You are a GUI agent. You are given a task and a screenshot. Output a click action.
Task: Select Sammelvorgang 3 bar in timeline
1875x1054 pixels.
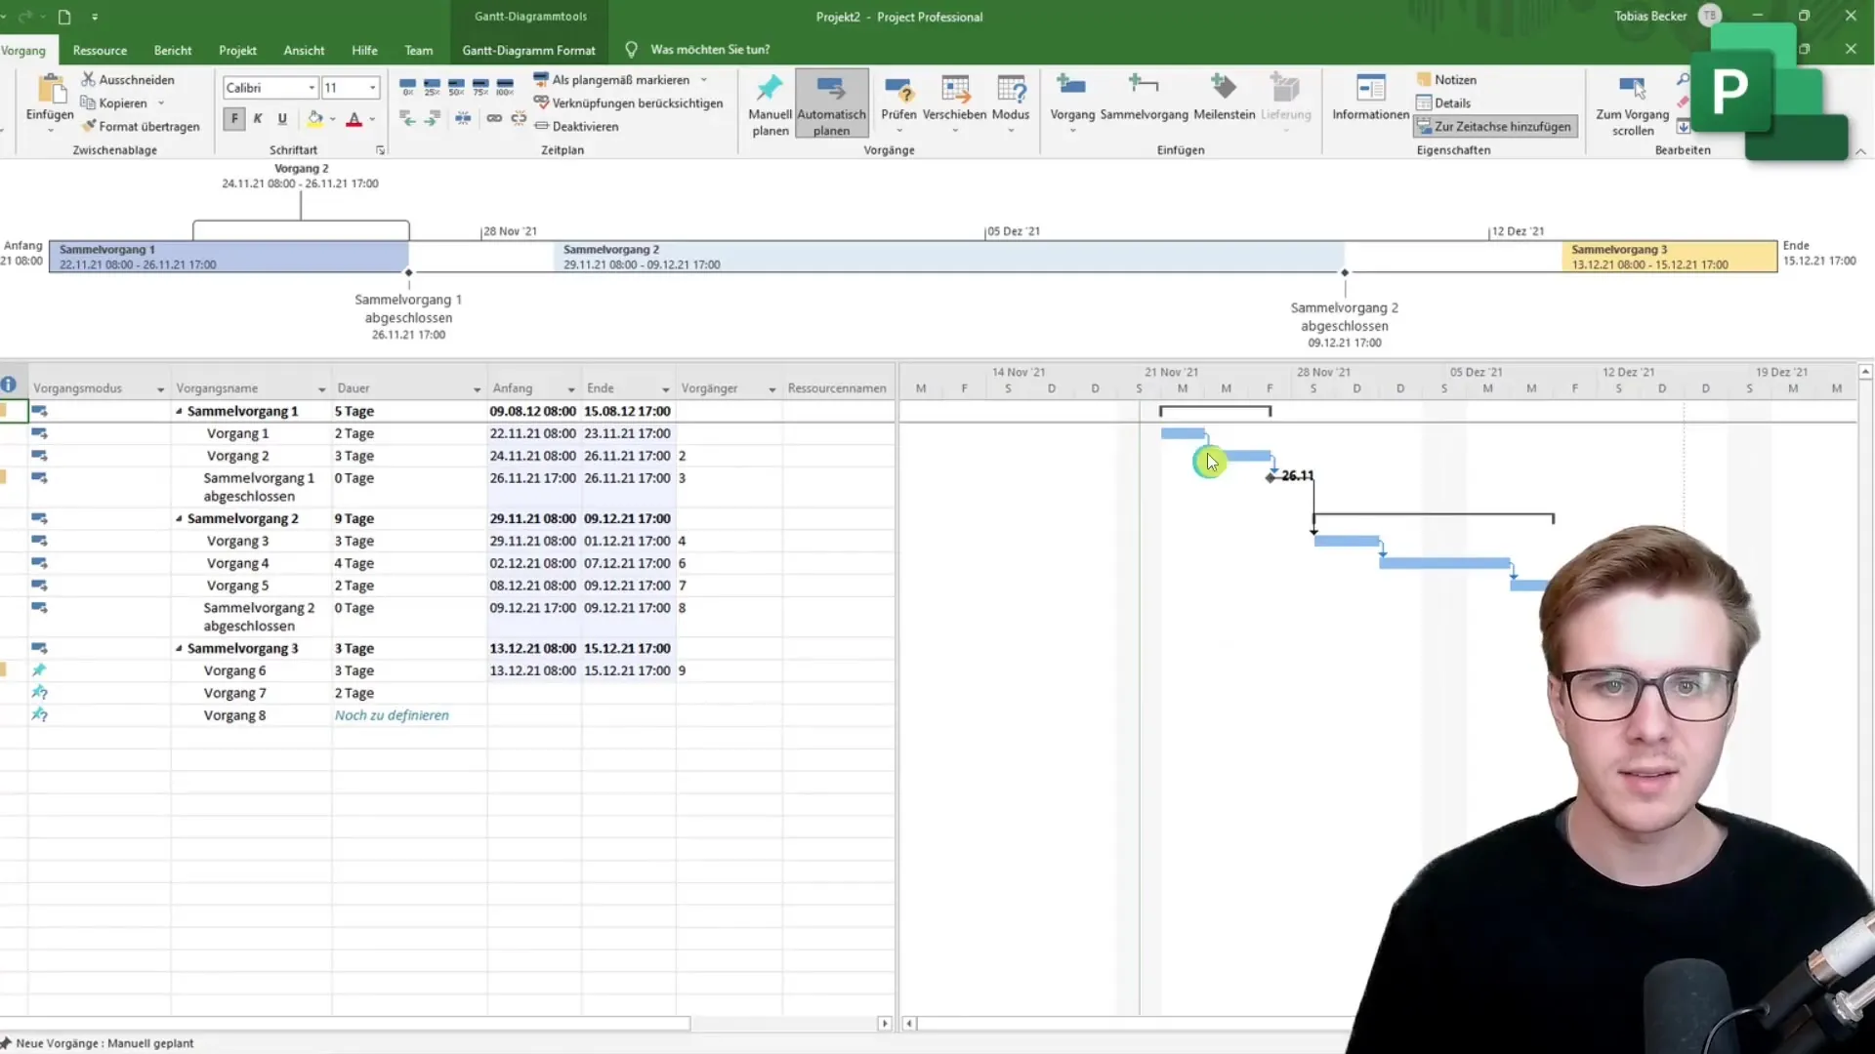1669,257
